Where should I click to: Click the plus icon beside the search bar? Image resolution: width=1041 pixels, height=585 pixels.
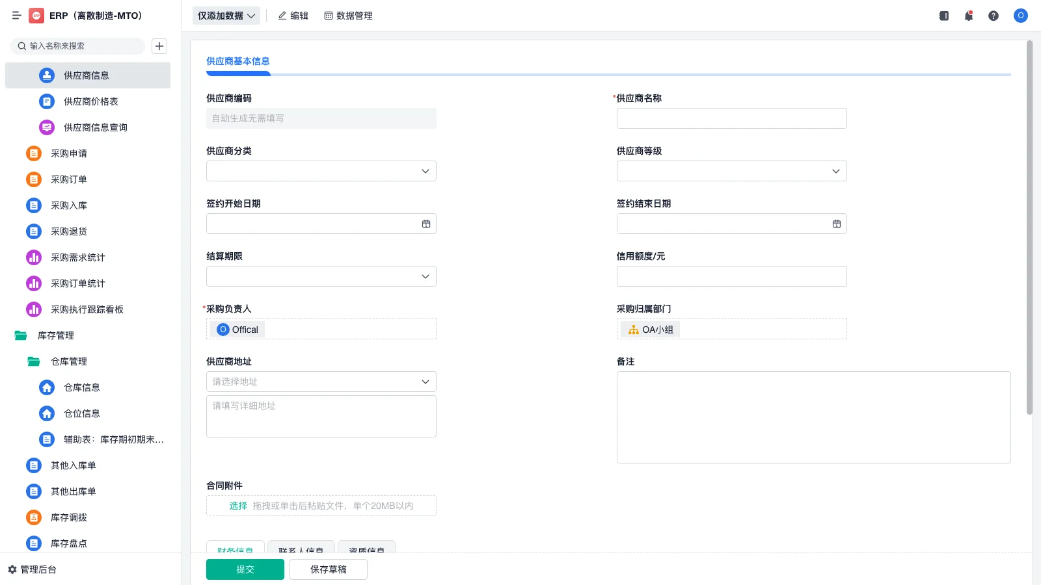(159, 46)
